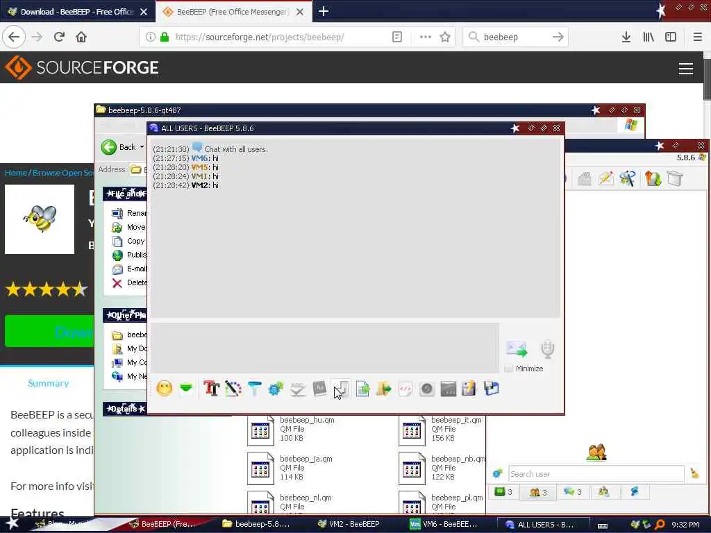This screenshot has height=533, width=711.
Task: Open beebeep_hu.qm file in the folder window
Action: [291, 429]
